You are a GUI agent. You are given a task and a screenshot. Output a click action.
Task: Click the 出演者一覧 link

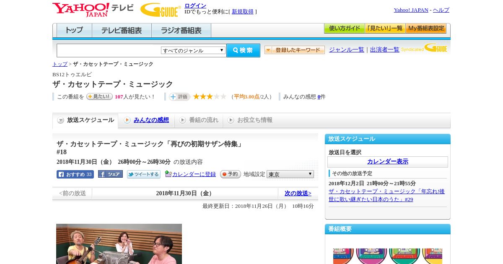click(385, 50)
